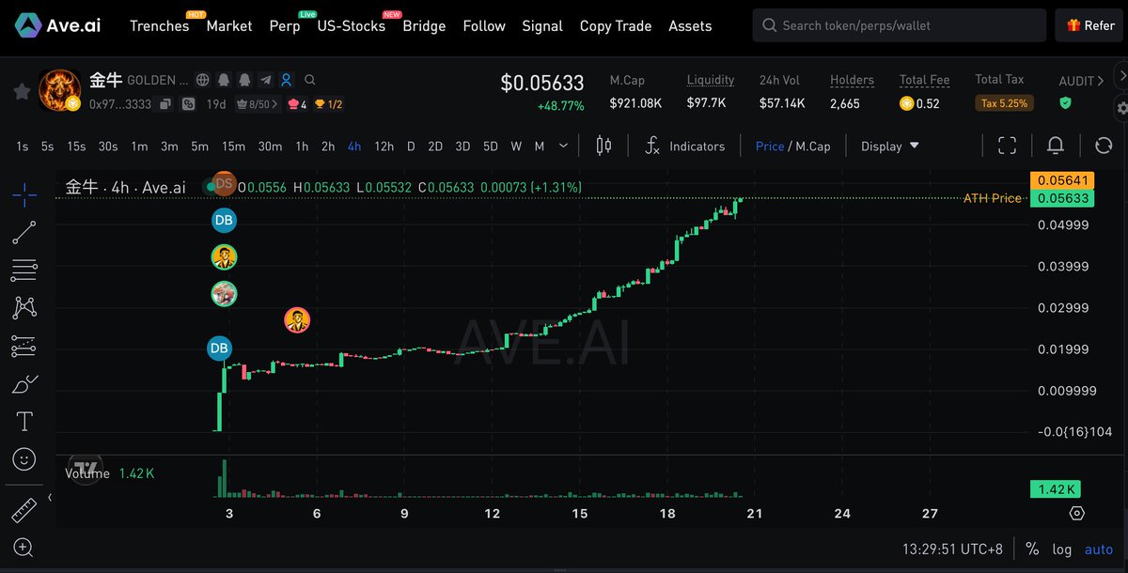Open the Follow page
Image resolution: width=1128 pixels, height=573 pixels.
pyautogui.click(x=484, y=26)
